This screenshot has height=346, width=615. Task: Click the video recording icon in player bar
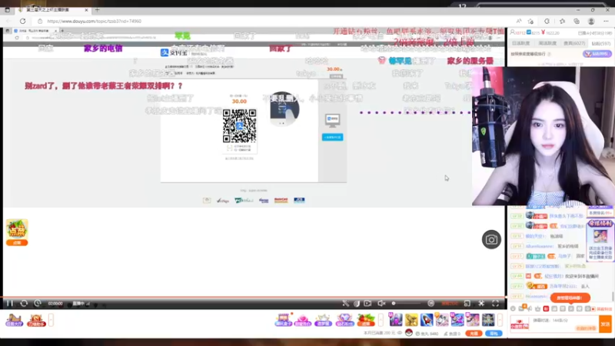(367, 303)
